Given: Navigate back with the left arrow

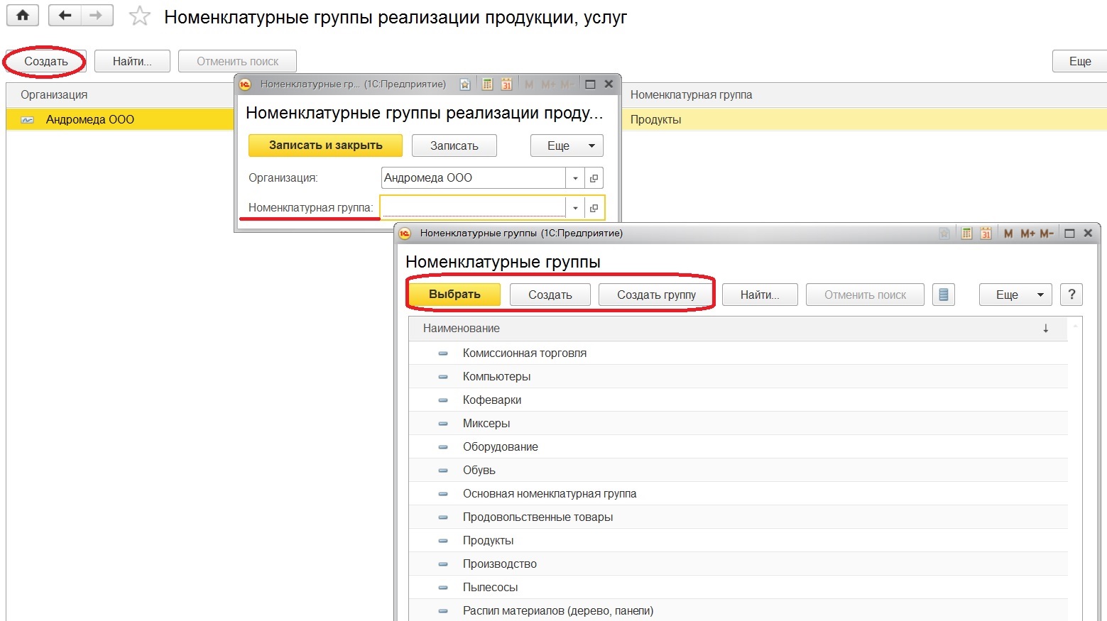Looking at the screenshot, I should coord(65,15).
